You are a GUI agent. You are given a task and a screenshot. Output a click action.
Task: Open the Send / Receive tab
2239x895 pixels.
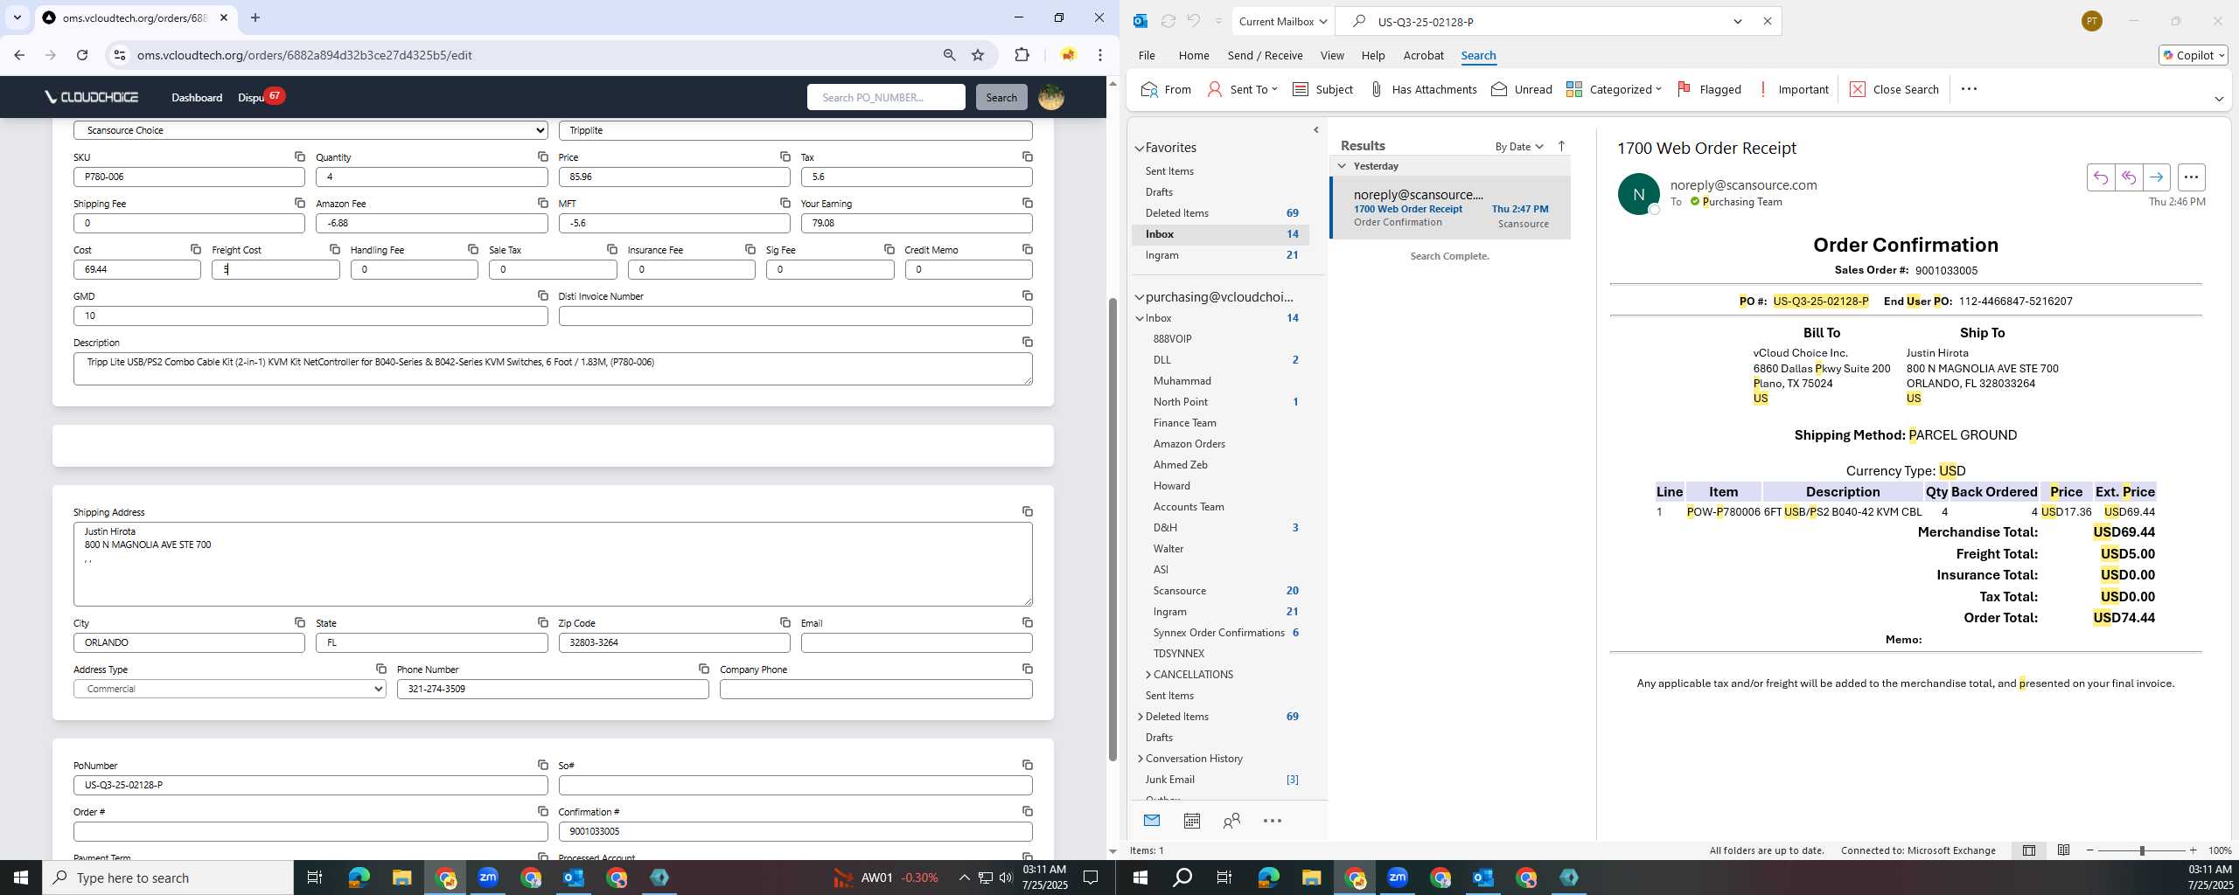(x=1265, y=55)
